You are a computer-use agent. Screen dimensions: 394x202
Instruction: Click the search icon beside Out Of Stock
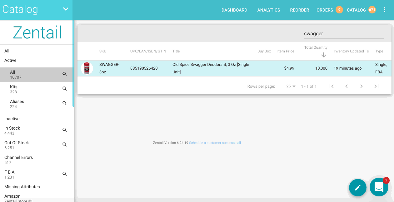pyautogui.click(x=65, y=145)
